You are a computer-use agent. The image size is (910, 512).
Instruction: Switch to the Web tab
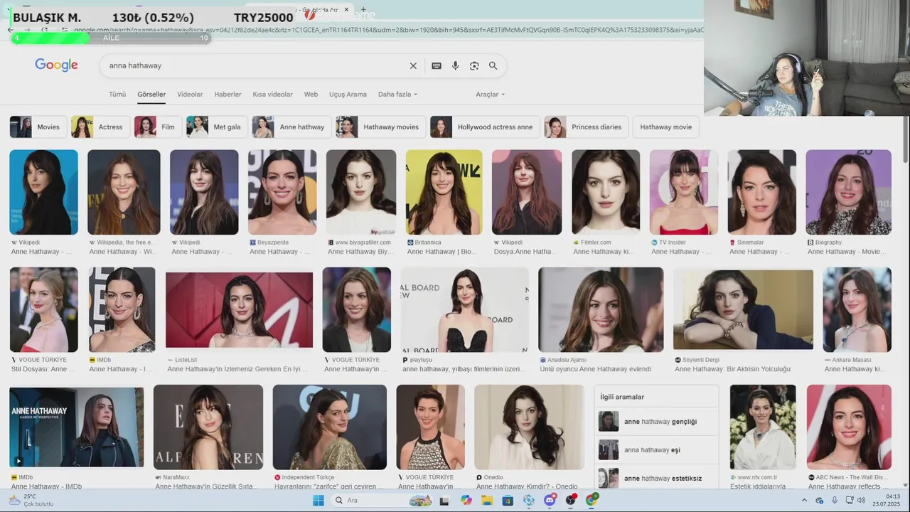point(311,94)
